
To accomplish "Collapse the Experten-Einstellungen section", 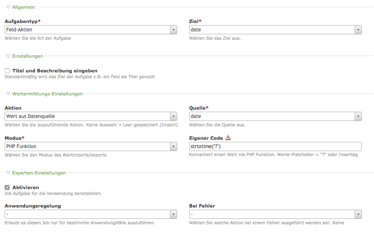I will (x=8, y=173).
